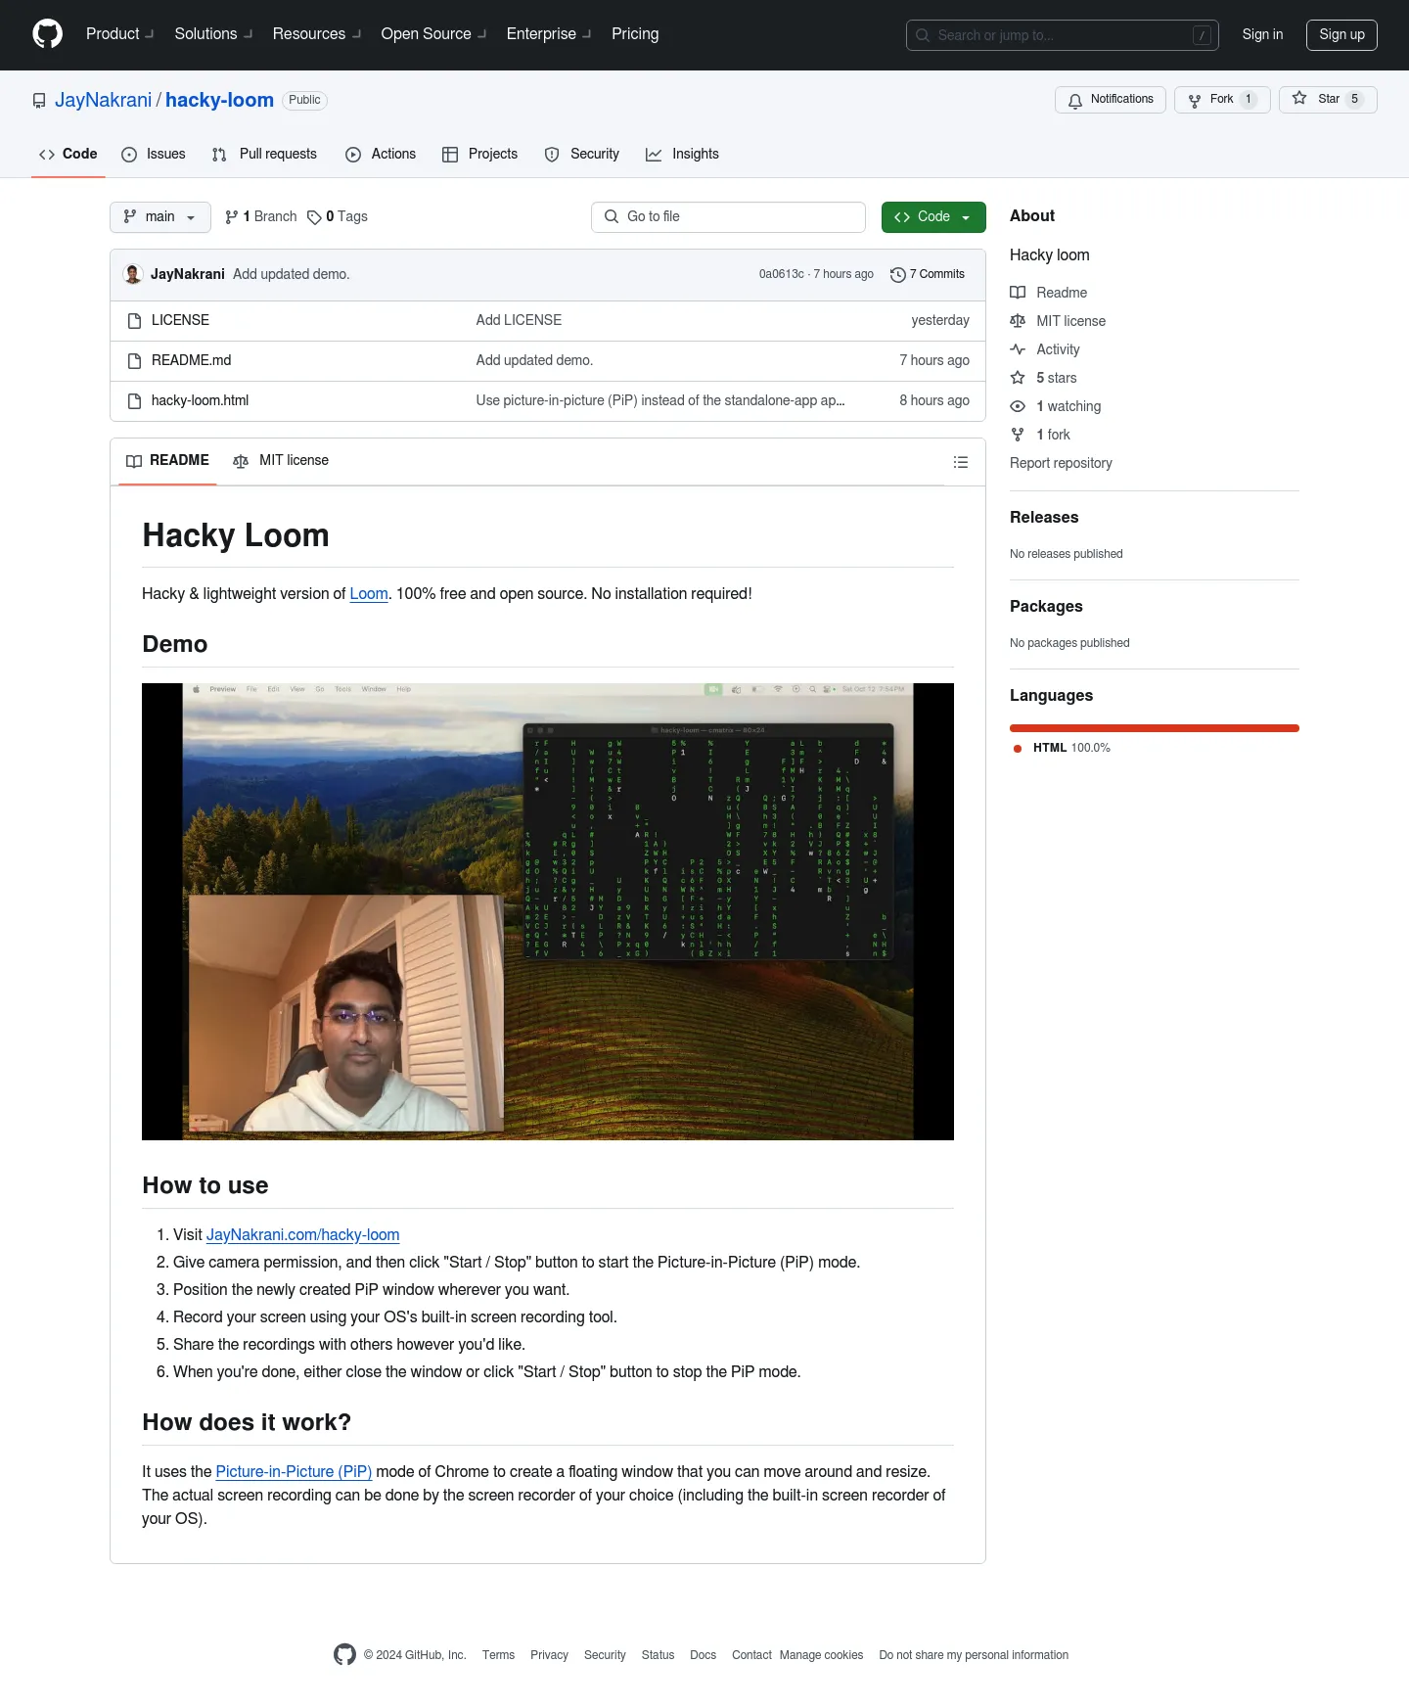Open the hacky-loom repository link

pos(219,100)
